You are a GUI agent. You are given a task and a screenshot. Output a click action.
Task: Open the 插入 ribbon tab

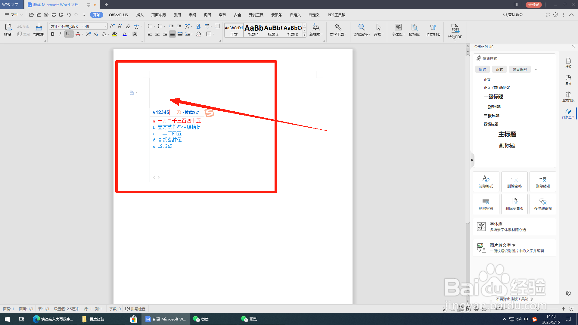click(140, 15)
